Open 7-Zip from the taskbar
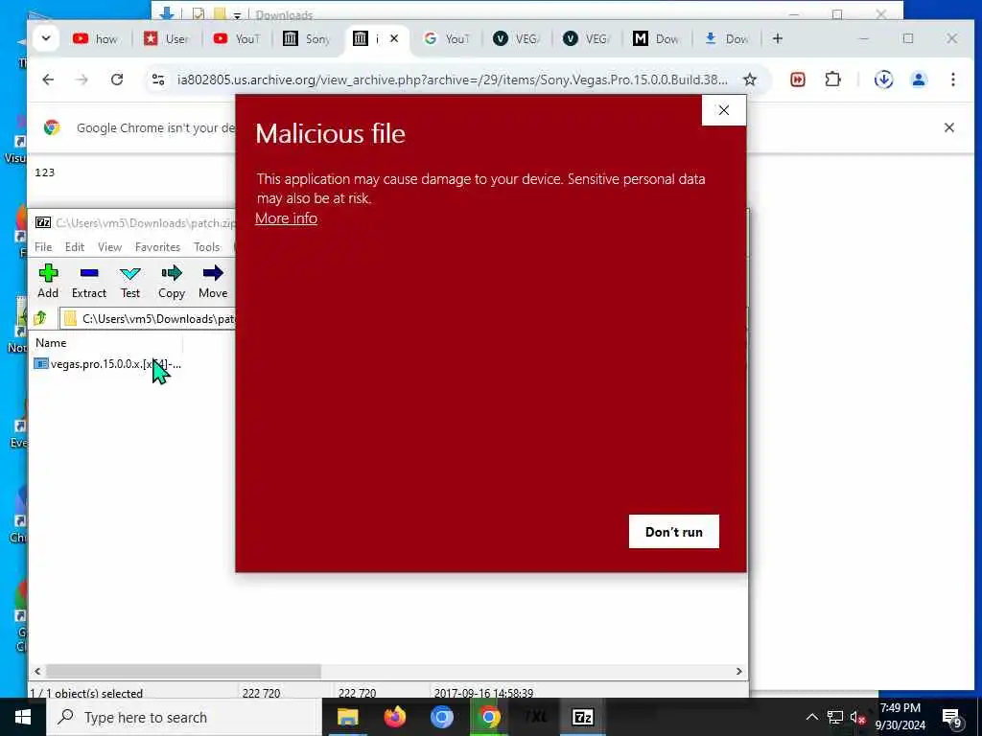The height and width of the screenshot is (736, 982). tap(582, 717)
